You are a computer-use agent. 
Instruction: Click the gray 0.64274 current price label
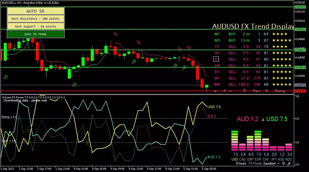click(x=300, y=85)
